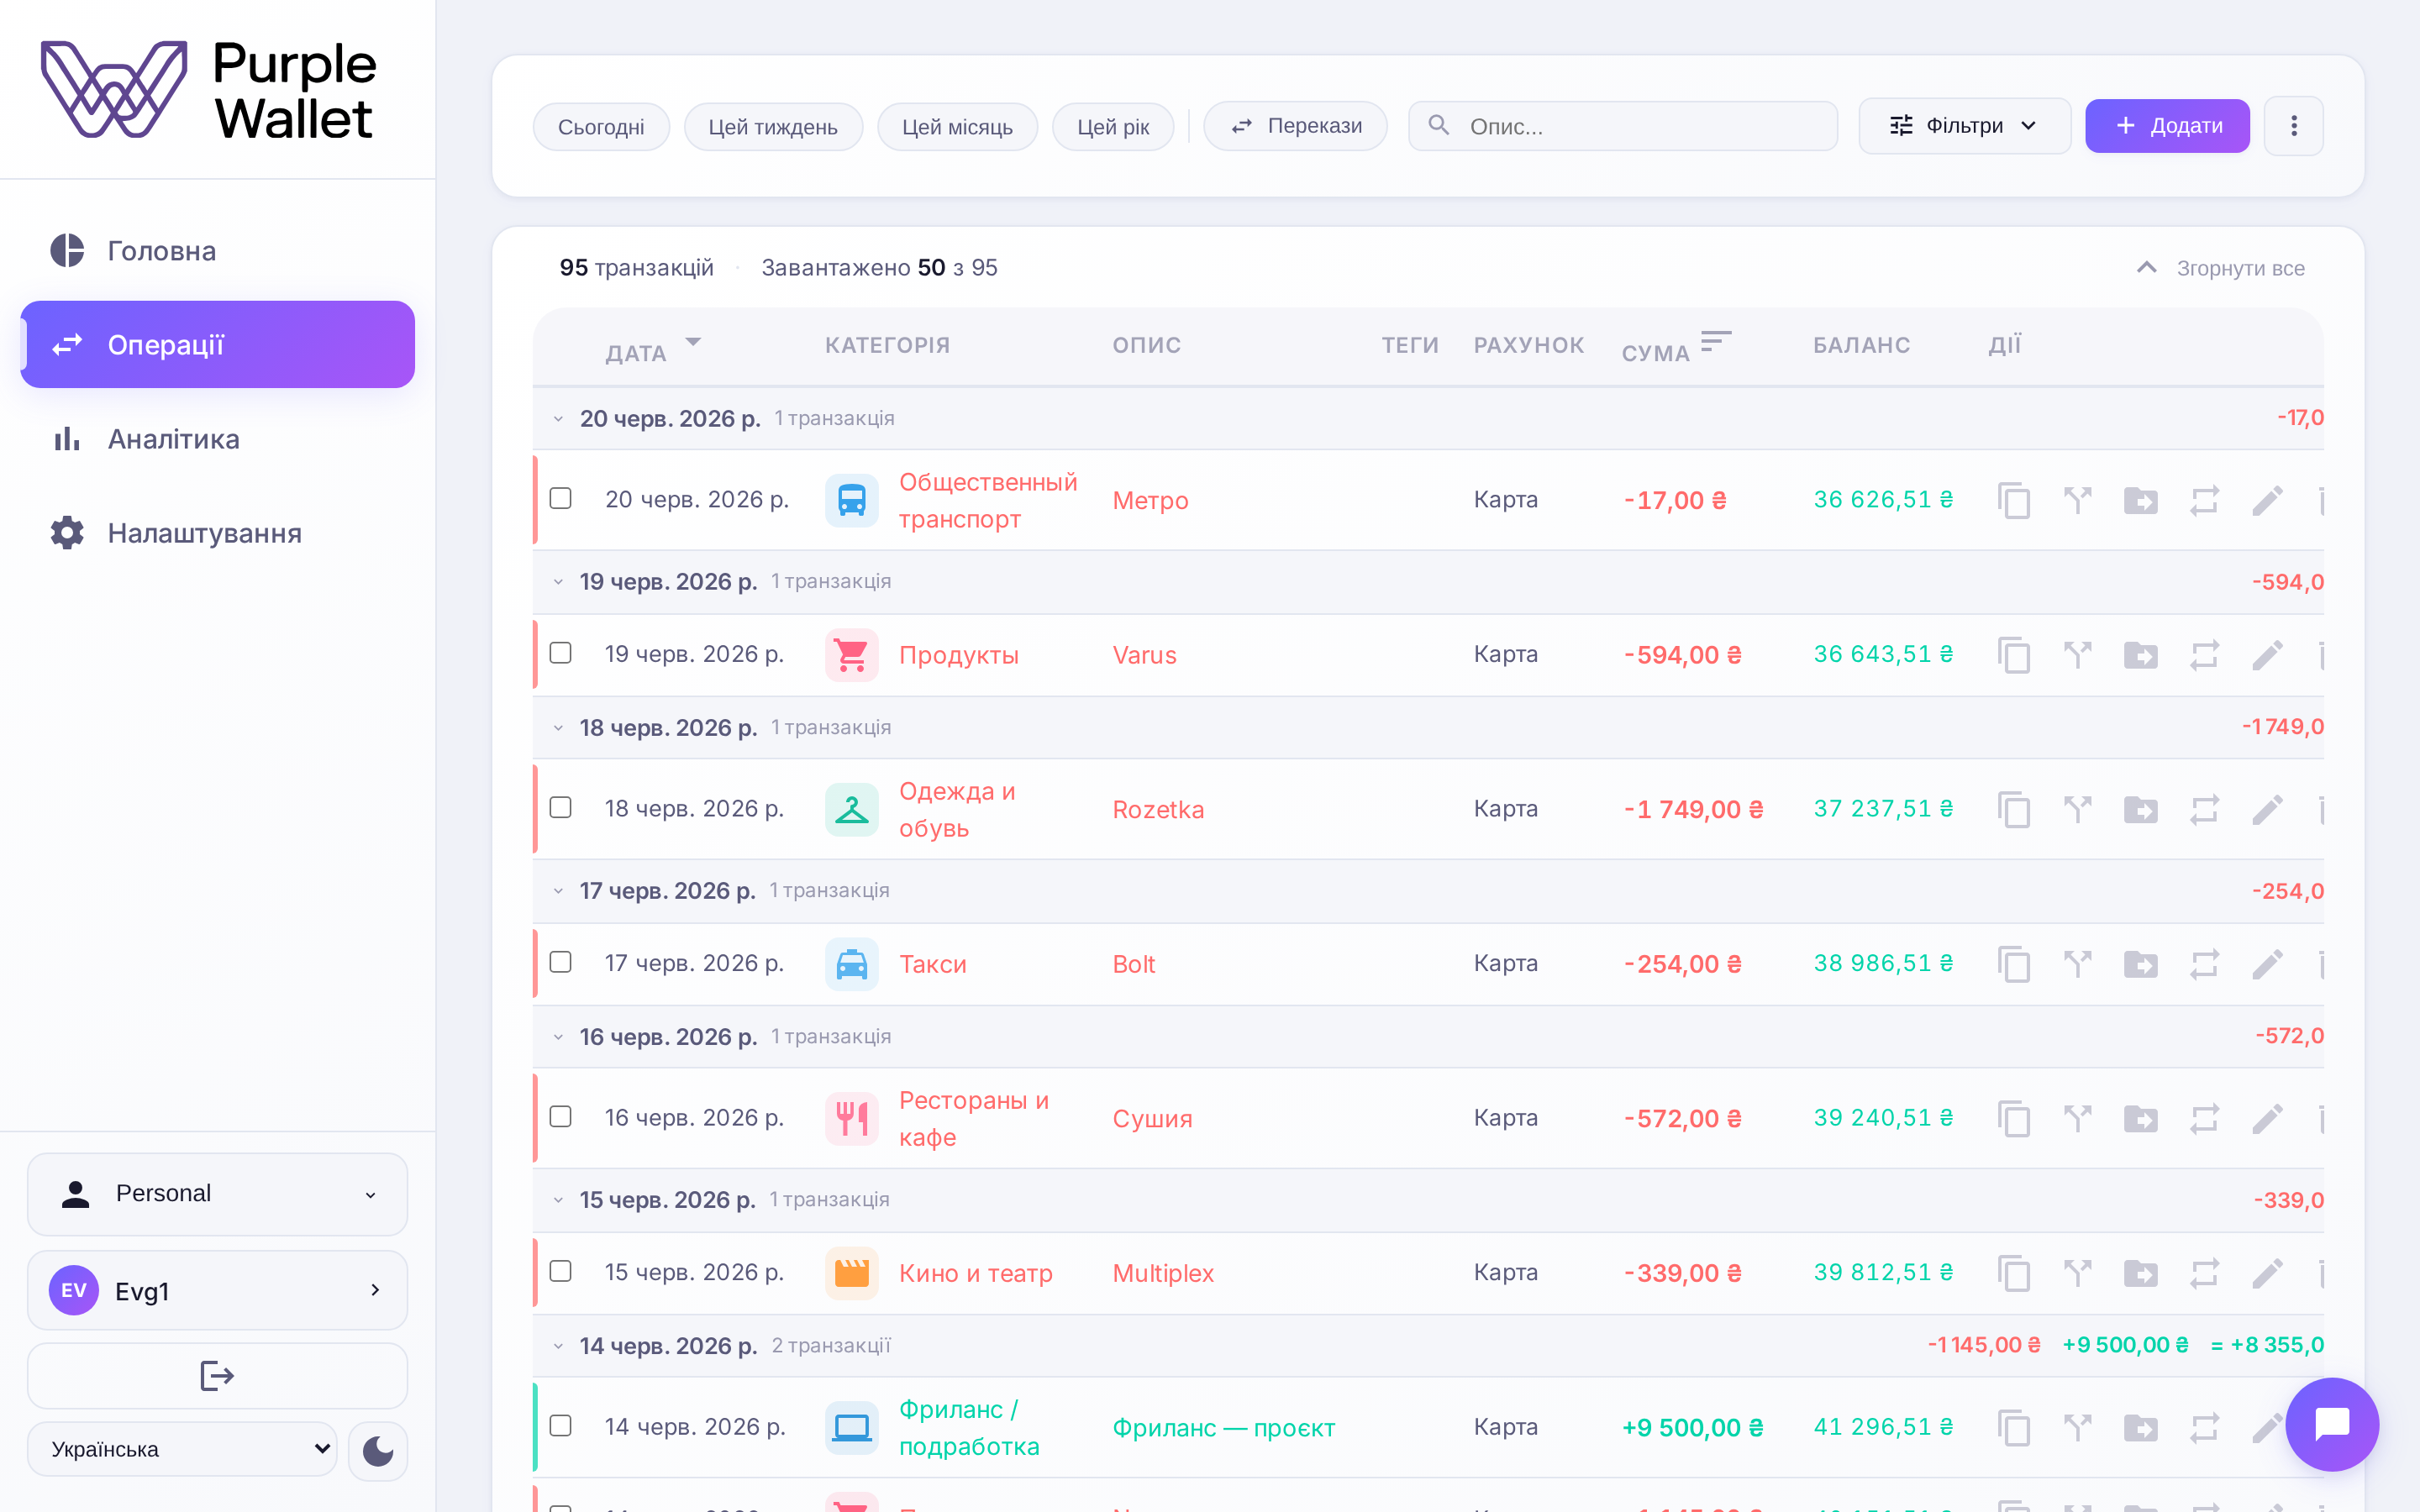Click the hanger icon for Одежда и обувь
Viewport: 2420px width, 1512px height.
(851, 809)
